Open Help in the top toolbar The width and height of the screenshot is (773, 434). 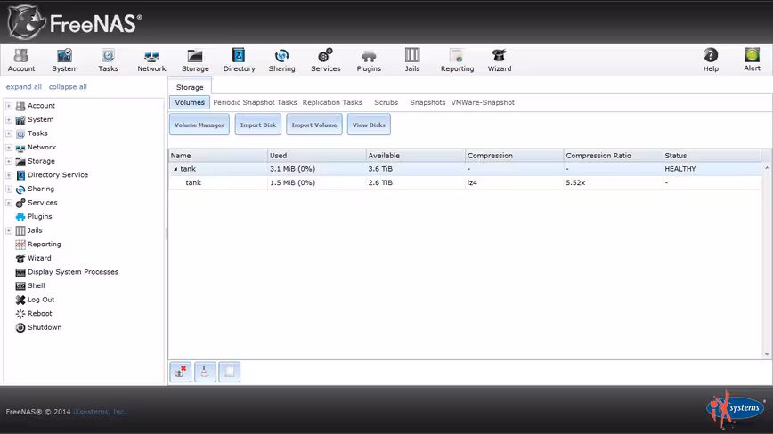711,60
